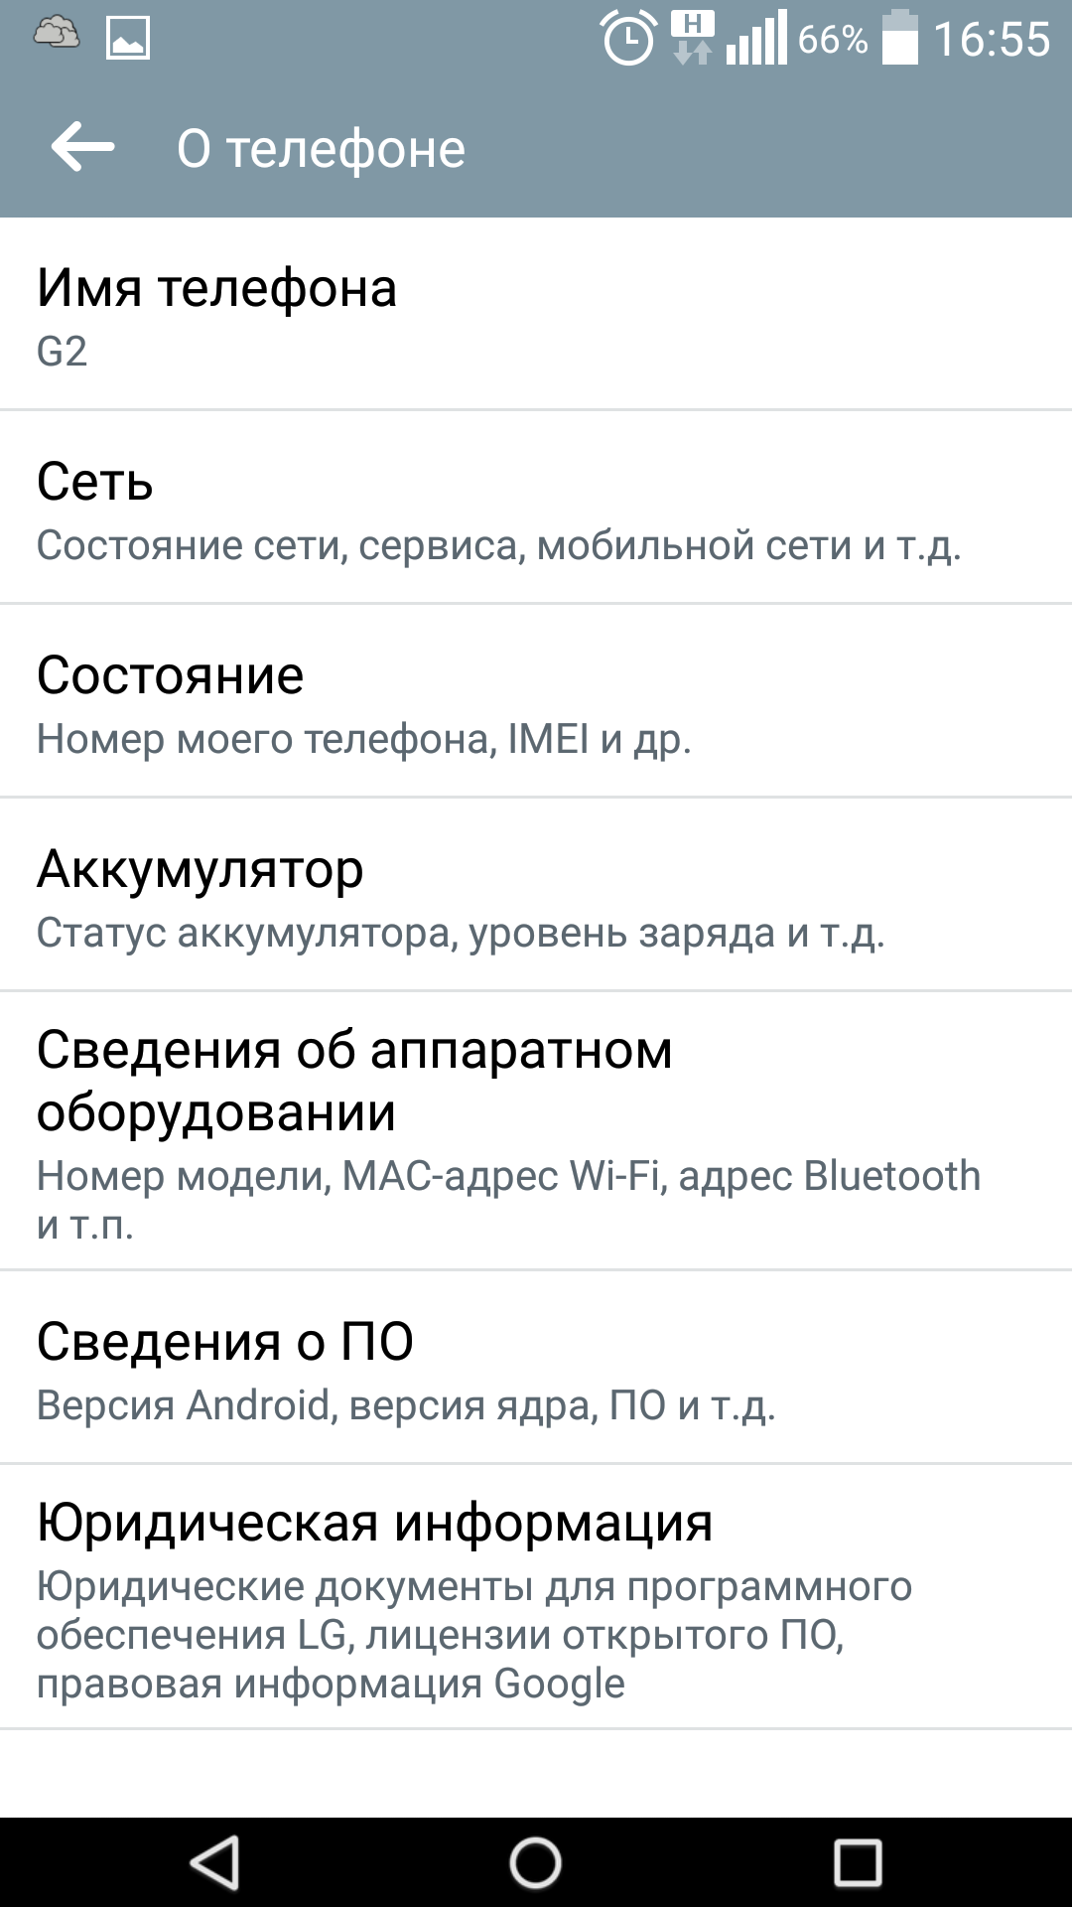Tap the image notification icon

128,39
